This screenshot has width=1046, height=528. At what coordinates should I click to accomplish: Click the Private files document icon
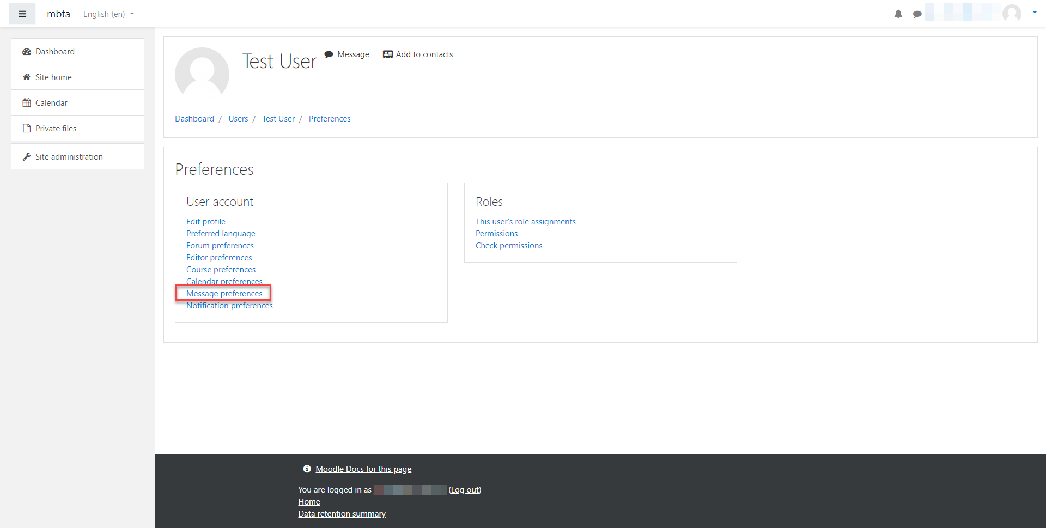click(27, 129)
